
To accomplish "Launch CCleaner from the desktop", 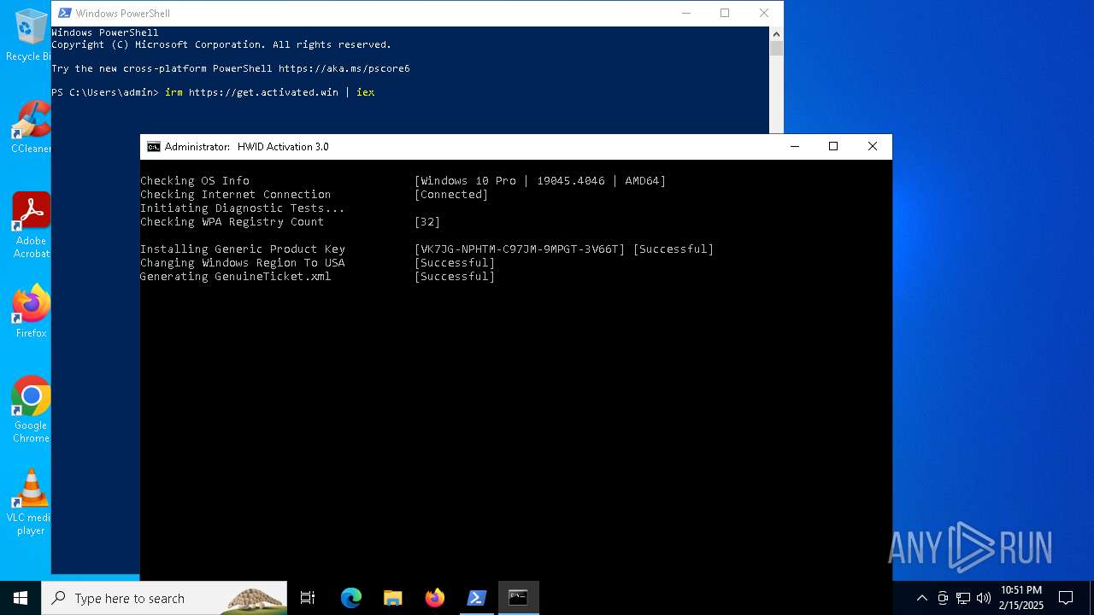I will [x=31, y=128].
